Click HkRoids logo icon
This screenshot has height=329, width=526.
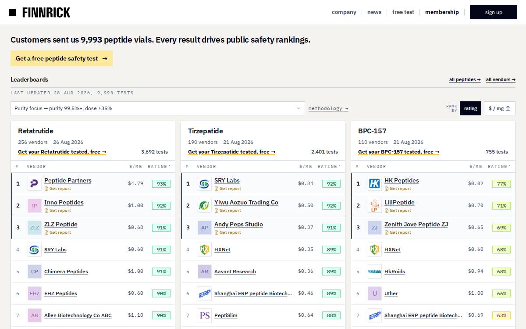click(375, 272)
